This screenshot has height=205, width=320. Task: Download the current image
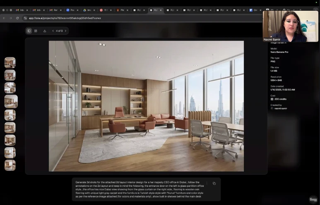45,31
